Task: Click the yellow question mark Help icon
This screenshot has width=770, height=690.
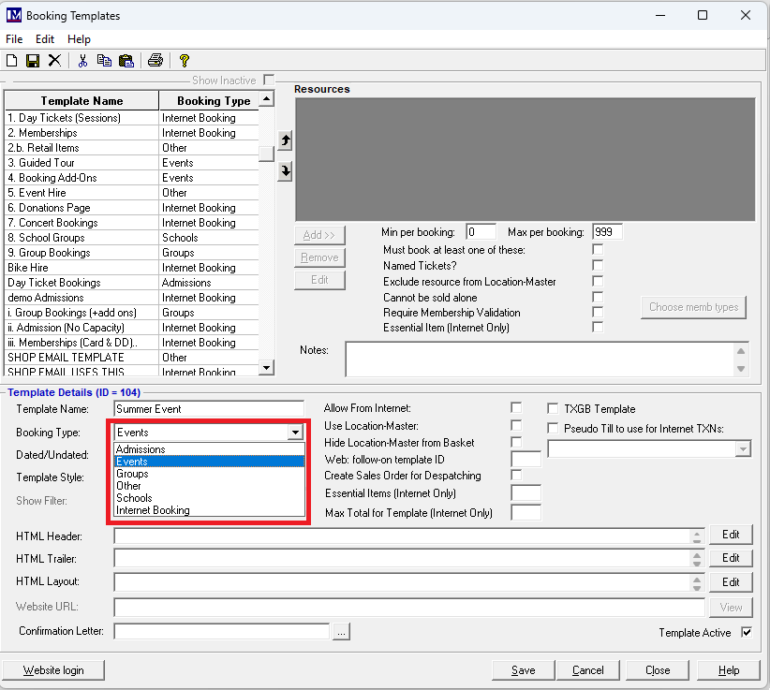Action: coord(185,61)
